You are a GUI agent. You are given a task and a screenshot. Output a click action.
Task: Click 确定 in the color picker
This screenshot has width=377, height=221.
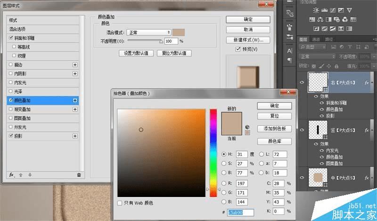pos(274,106)
